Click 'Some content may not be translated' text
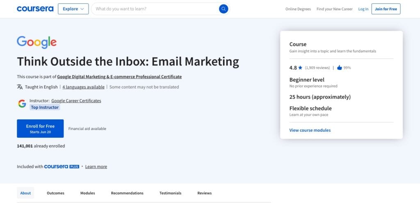This screenshot has height=209, width=420. click(x=144, y=87)
